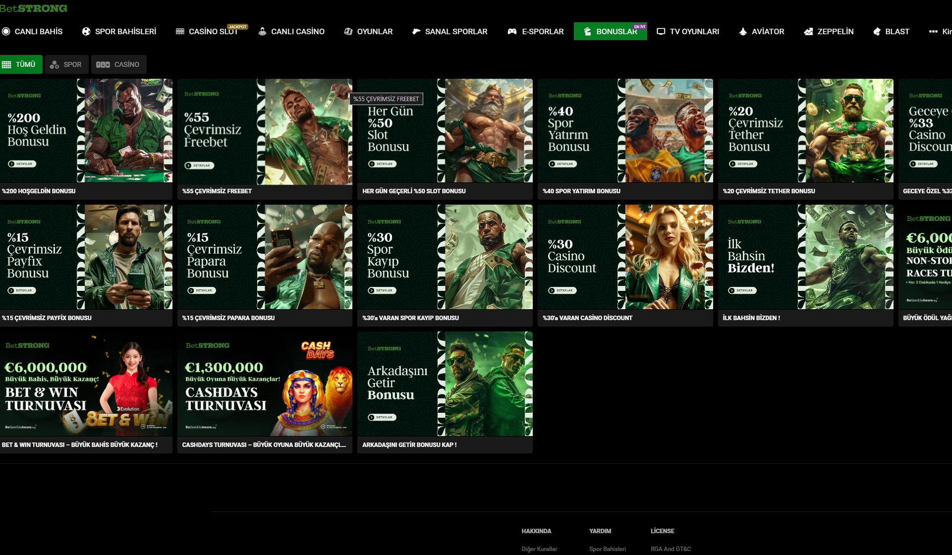
Task: Click %20 ÇEVRİMSİZ TETHER BONUSU caption
Action: coord(769,191)
